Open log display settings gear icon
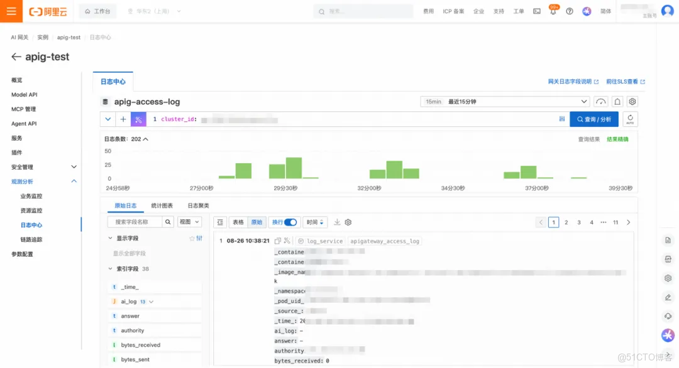The image size is (679, 368). [348, 222]
